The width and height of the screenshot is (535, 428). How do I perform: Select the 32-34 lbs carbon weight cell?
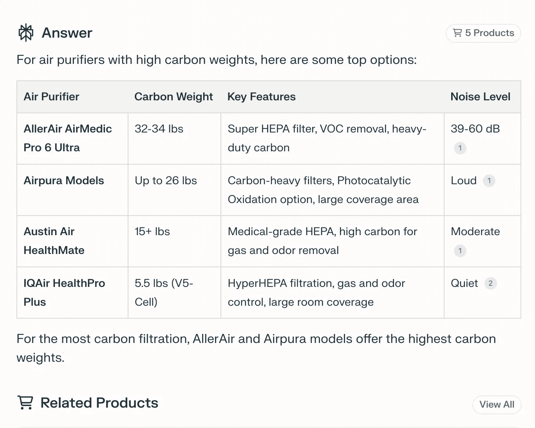(x=159, y=129)
